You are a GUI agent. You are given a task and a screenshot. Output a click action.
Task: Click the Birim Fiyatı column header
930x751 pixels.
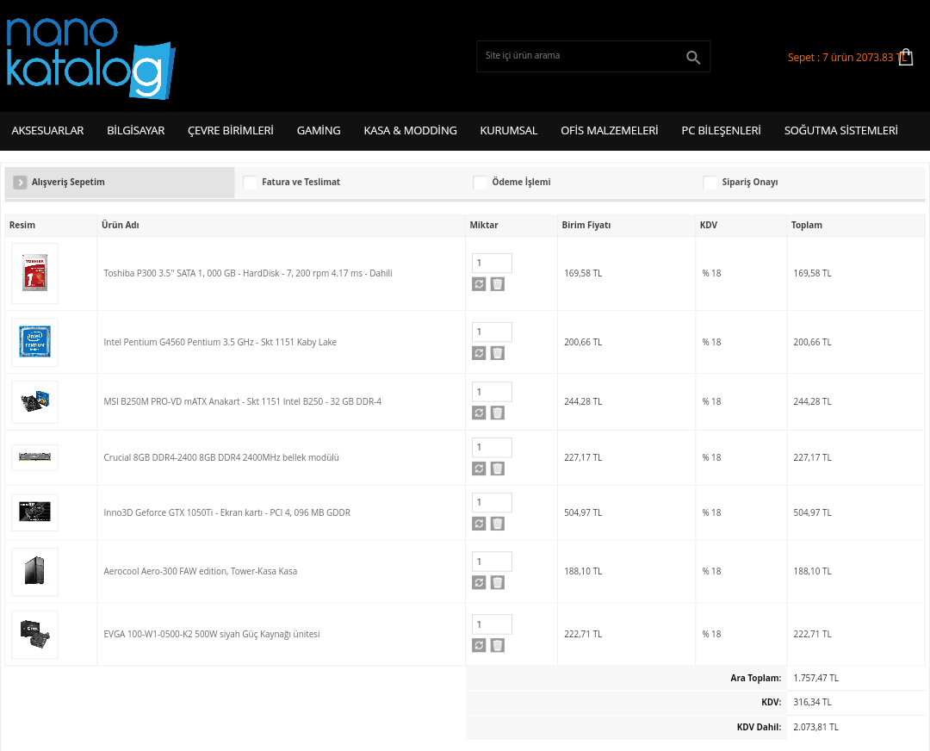pos(586,226)
